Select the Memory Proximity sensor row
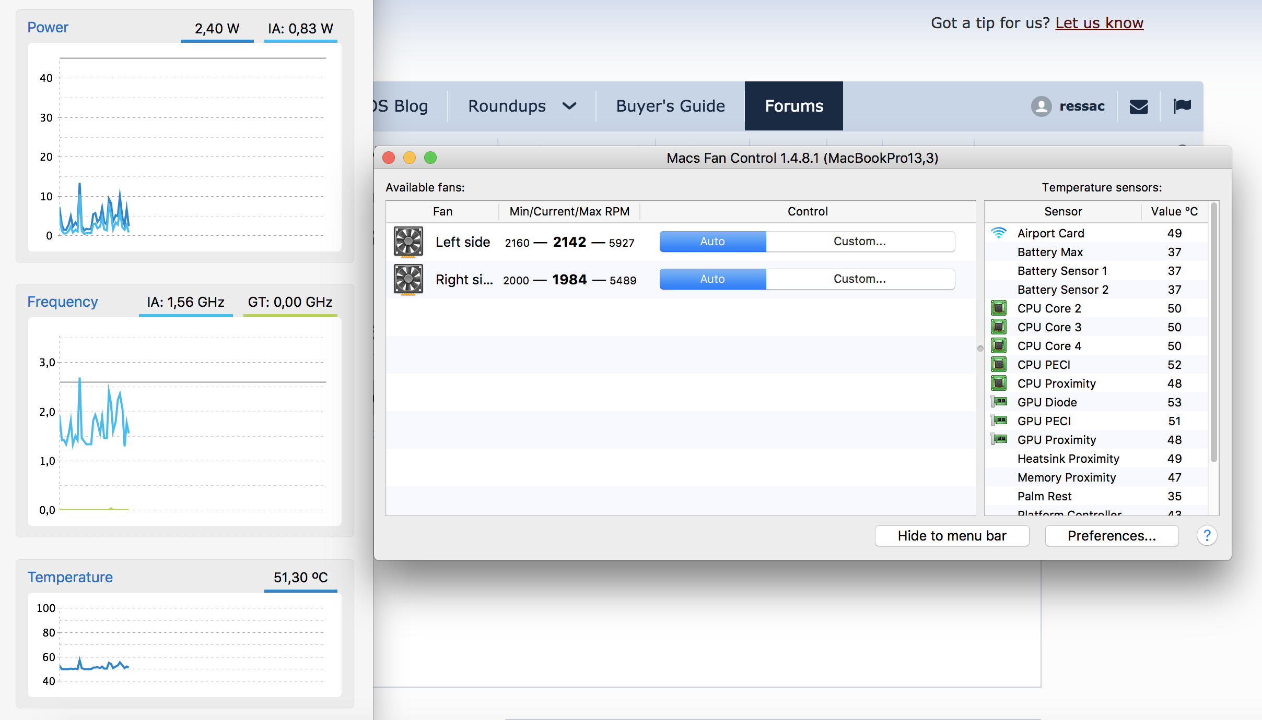 pyautogui.click(x=1097, y=477)
